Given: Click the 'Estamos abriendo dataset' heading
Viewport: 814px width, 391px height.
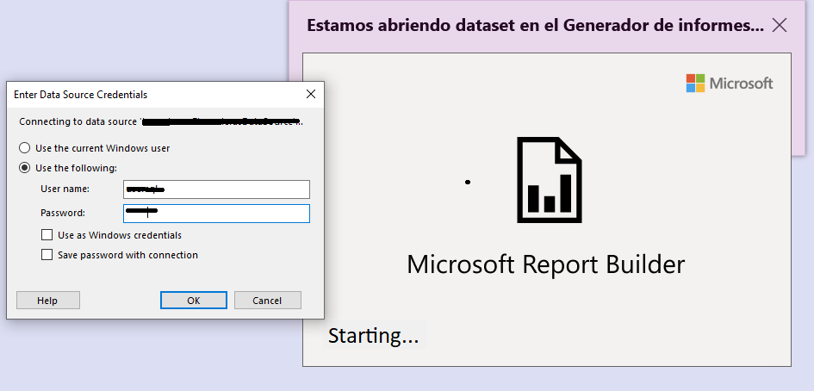Looking at the screenshot, I should tap(535, 25).
